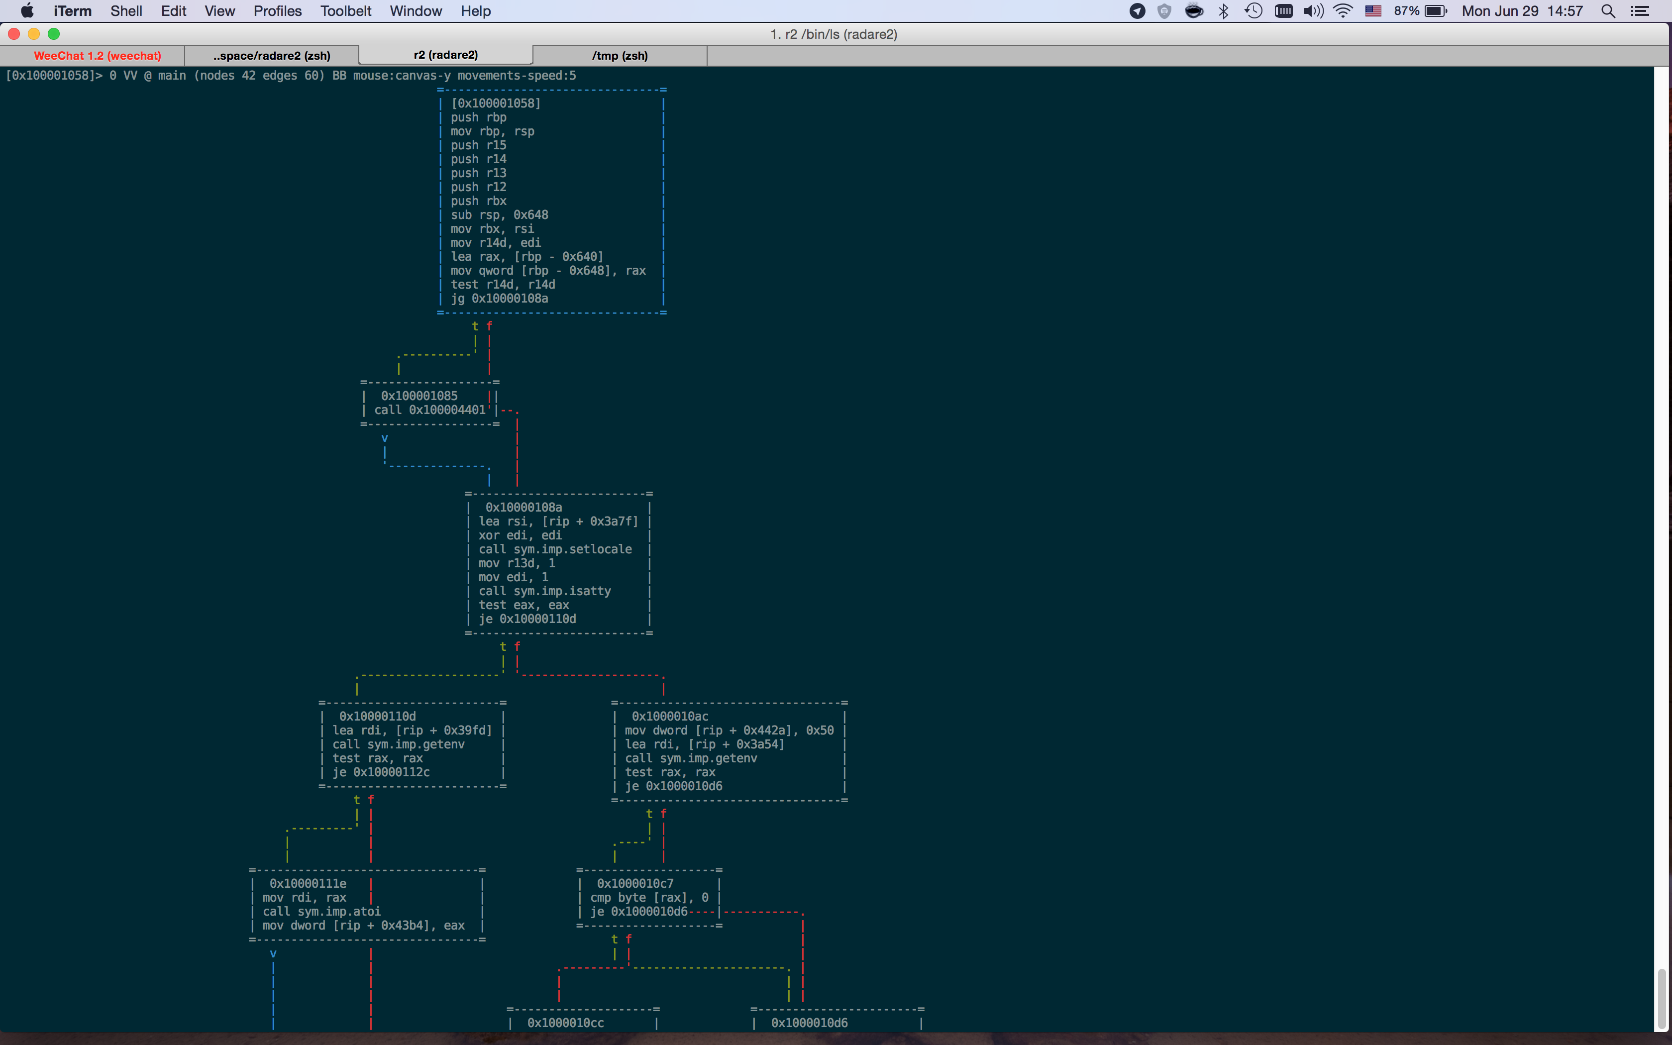Click 'je 0x10000110d' instruction
This screenshot has width=1672, height=1045.
pos(527,619)
